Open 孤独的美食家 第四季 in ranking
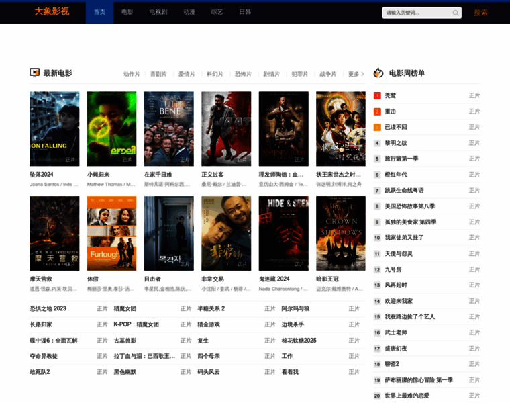510x403 pixels. click(x=411, y=222)
